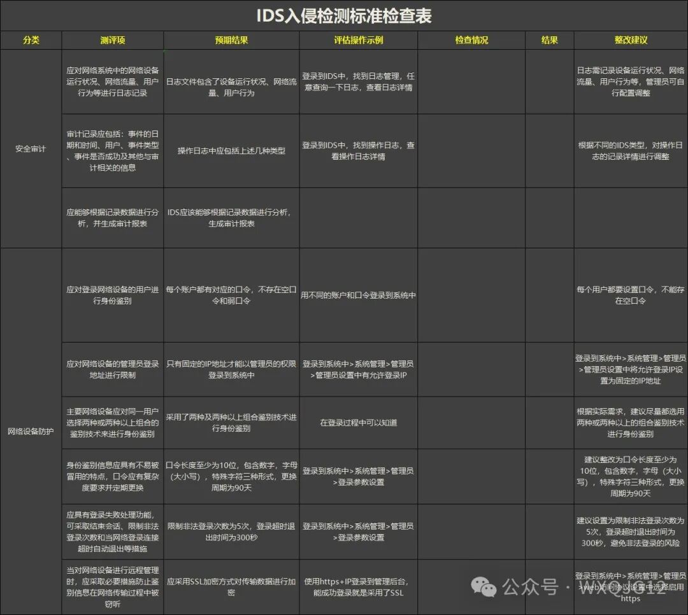Viewport: 688px width, 615px height.
Task: Select the "整改建议" column header
Action: pos(631,40)
